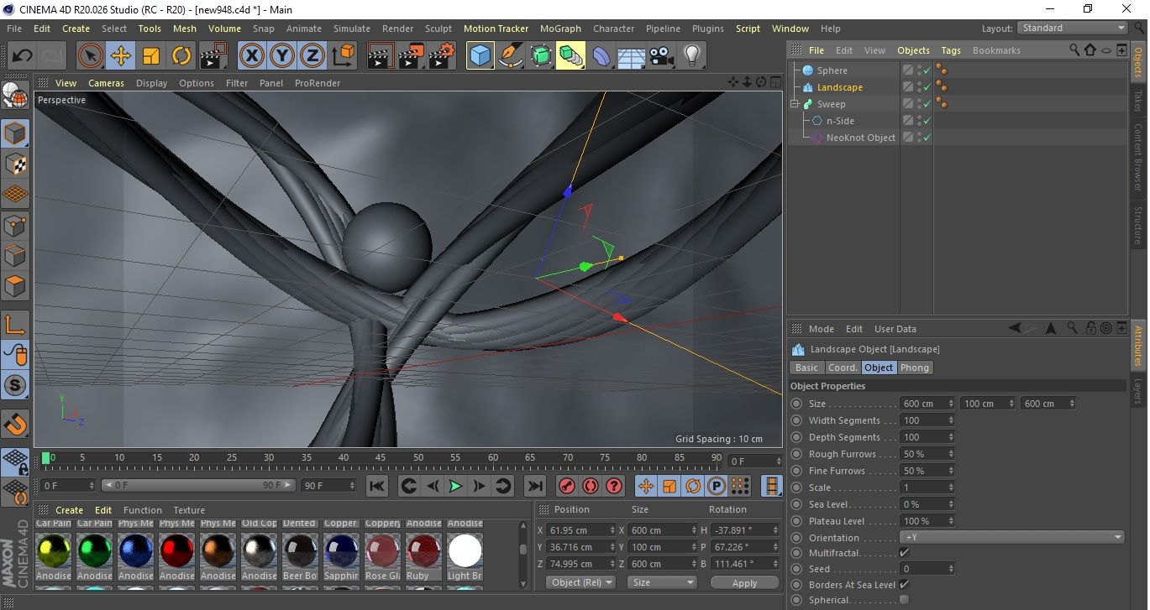
Task: Play the animation forward
Action: 455,486
